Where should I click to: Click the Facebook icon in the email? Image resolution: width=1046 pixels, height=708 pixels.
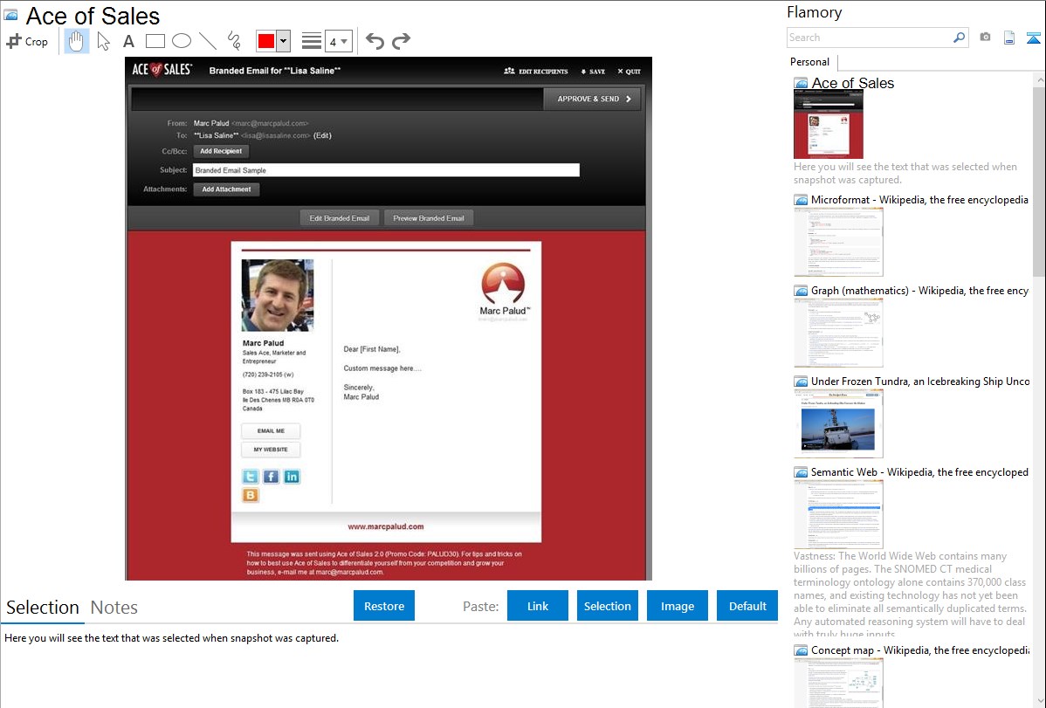(x=271, y=477)
